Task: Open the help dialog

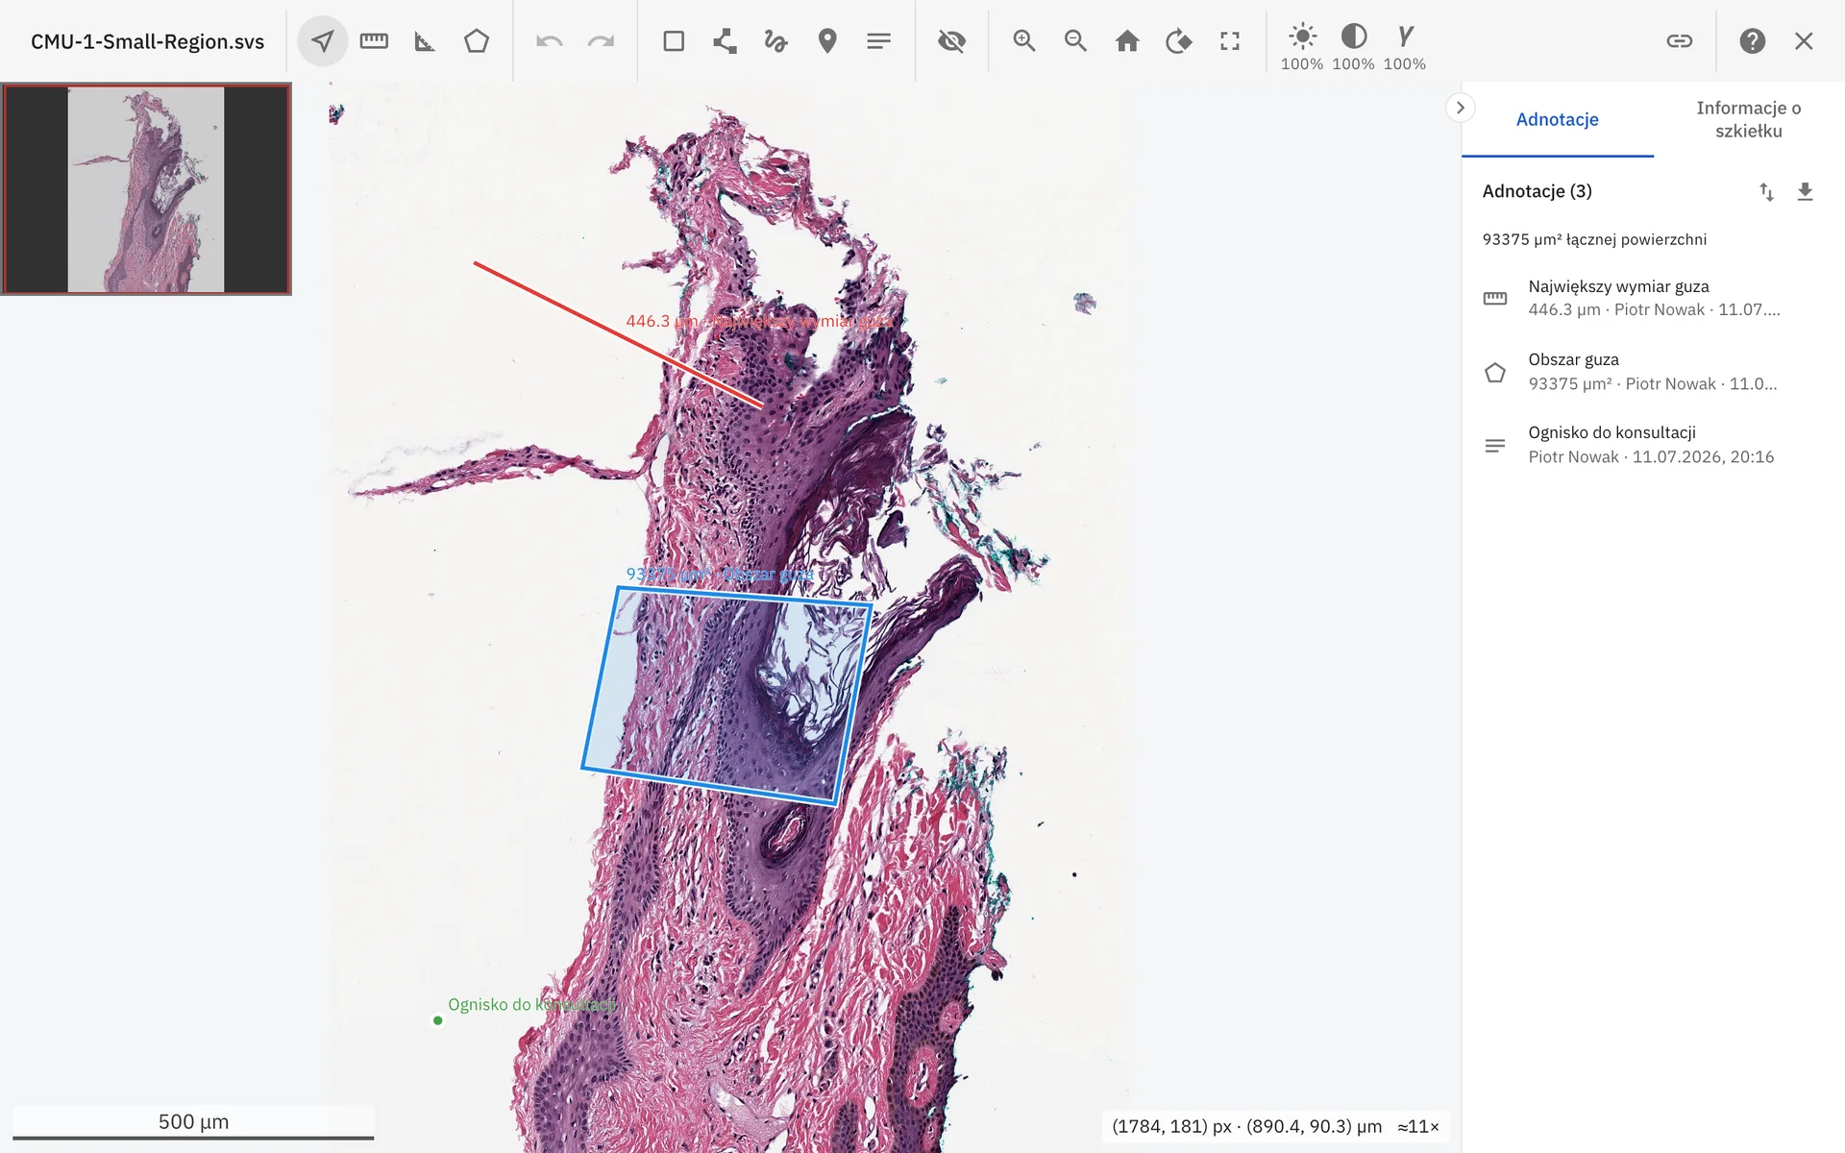Action: pyautogui.click(x=1752, y=41)
